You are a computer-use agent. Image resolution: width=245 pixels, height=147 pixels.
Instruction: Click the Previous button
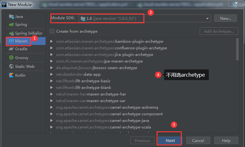click(x=142, y=141)
